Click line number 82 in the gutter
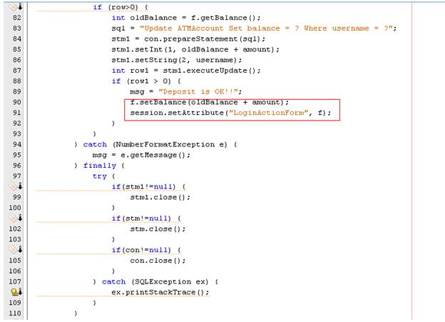Viewport: 445px width, 322px height. [17, 18]
